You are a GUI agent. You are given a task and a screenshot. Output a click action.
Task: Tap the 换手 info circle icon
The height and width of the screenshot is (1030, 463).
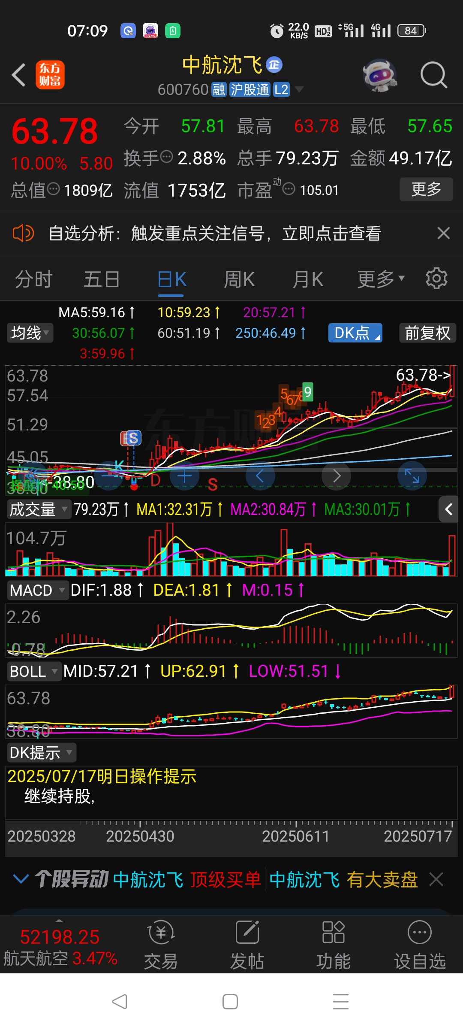166,157
